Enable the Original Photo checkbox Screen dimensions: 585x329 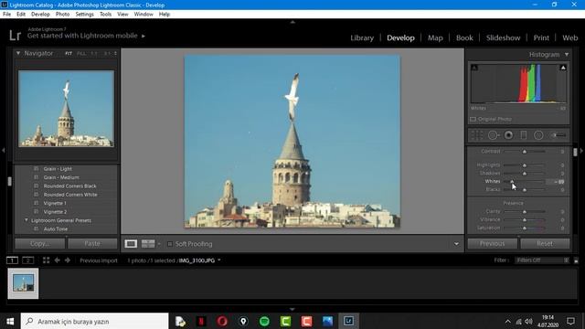coord(473,119)
